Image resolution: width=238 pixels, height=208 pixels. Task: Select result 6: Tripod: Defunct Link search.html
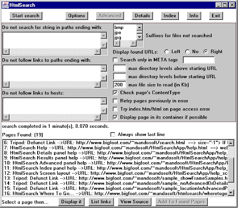point(115,143)
